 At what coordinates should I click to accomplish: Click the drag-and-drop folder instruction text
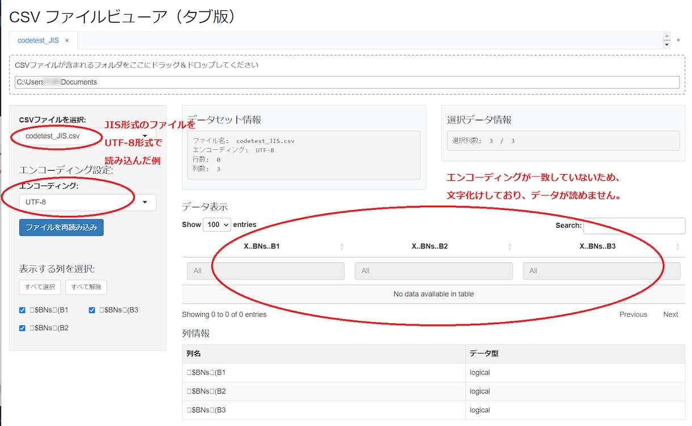pos(137,65)
